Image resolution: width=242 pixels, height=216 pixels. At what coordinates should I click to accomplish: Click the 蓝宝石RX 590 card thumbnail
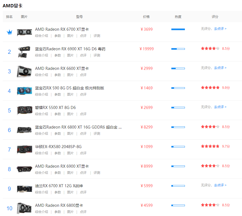coord(24,91)
